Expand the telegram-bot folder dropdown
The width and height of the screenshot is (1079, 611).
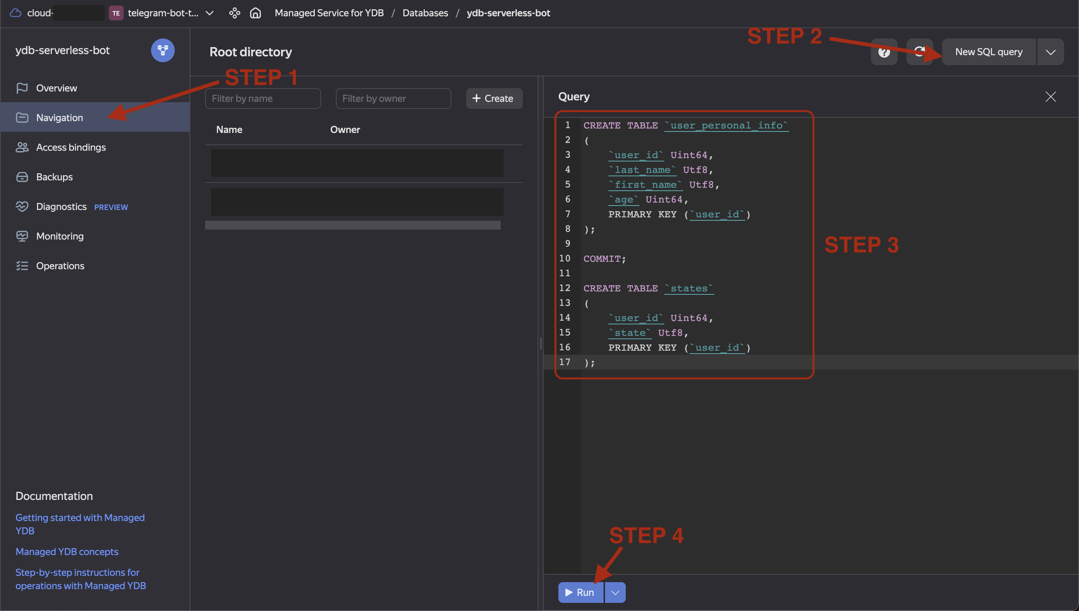(210, 13)
